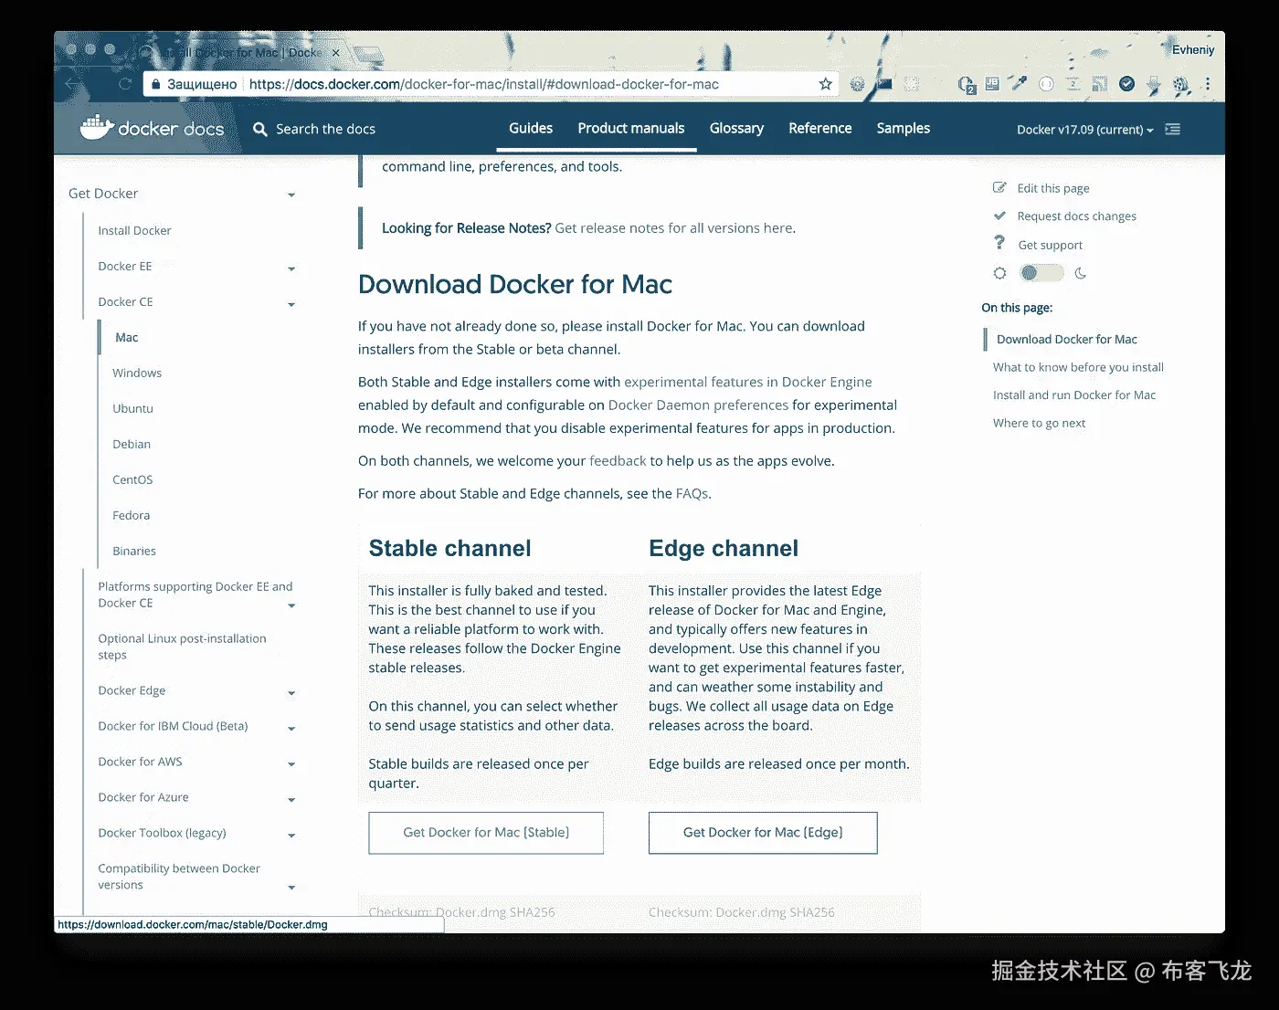This screenshot has width=1279, height=1010.
Task: Expand Docker Edge arrow
Action: [291, 693]
